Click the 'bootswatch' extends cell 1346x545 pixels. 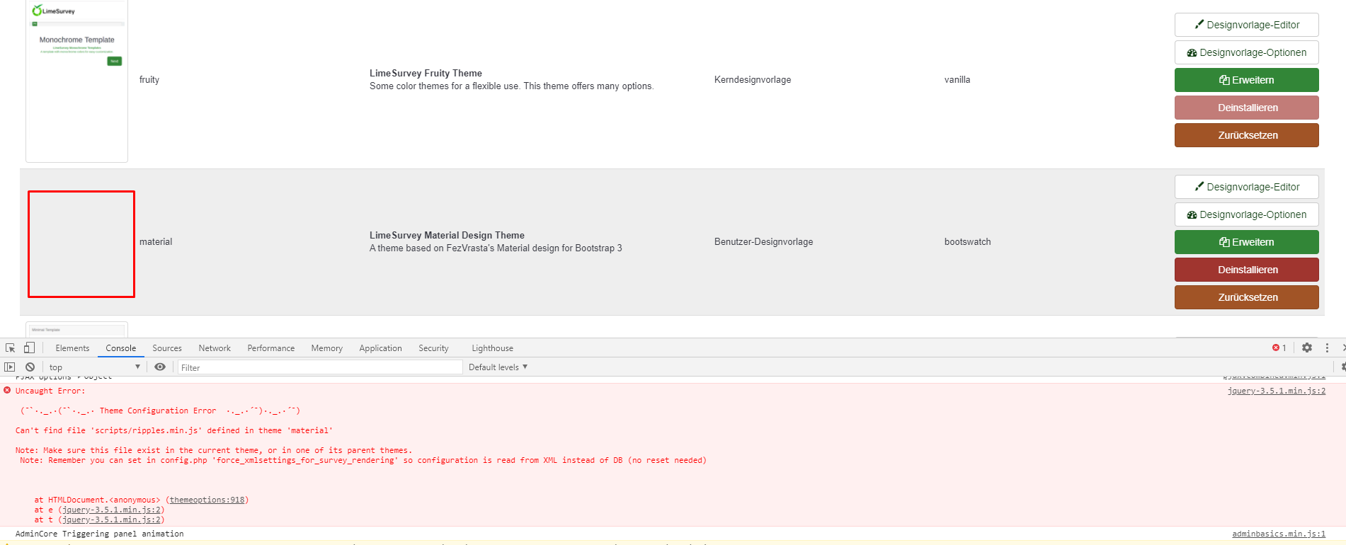(x=967, y=242)
